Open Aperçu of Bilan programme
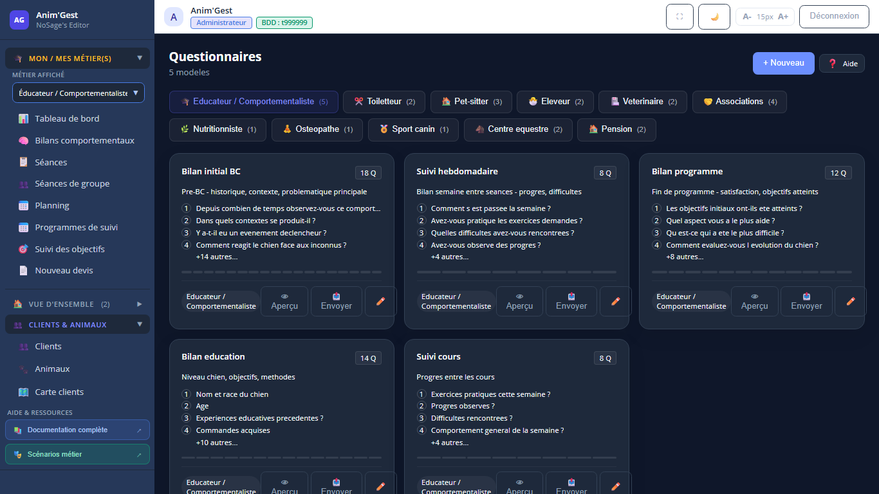Screen dimensions: 879x494 pos(754,301)
